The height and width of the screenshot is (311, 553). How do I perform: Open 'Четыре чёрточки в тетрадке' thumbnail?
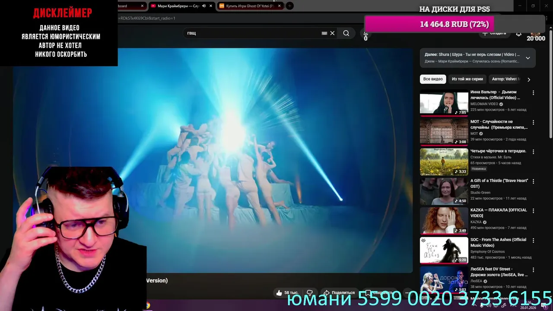point(444,162)
